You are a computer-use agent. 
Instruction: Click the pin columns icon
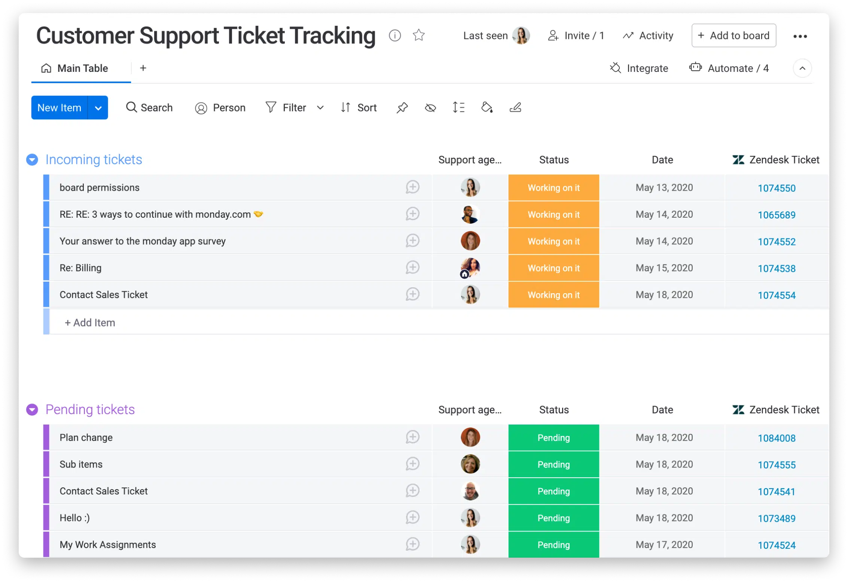402,108
